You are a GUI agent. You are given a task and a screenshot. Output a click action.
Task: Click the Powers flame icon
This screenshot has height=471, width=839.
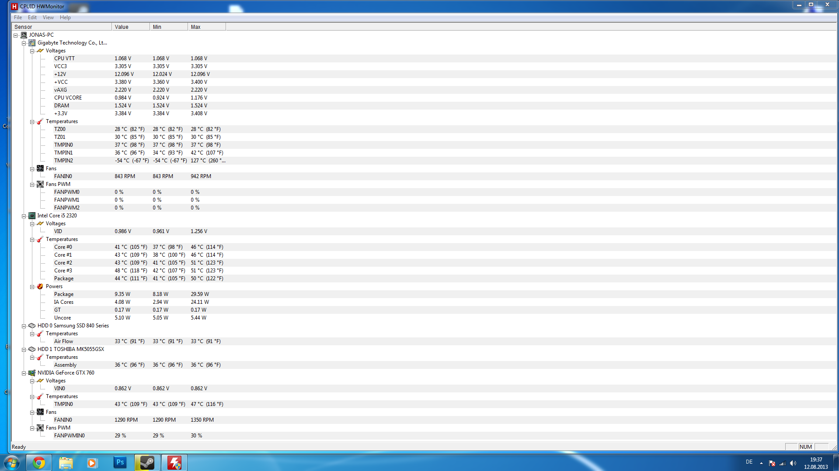click(x=40, y=286)
